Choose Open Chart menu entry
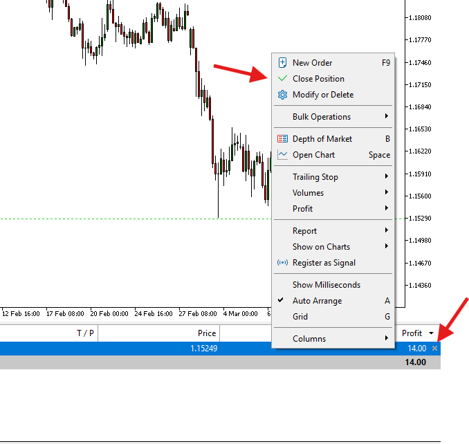 [x=333, y=155]
